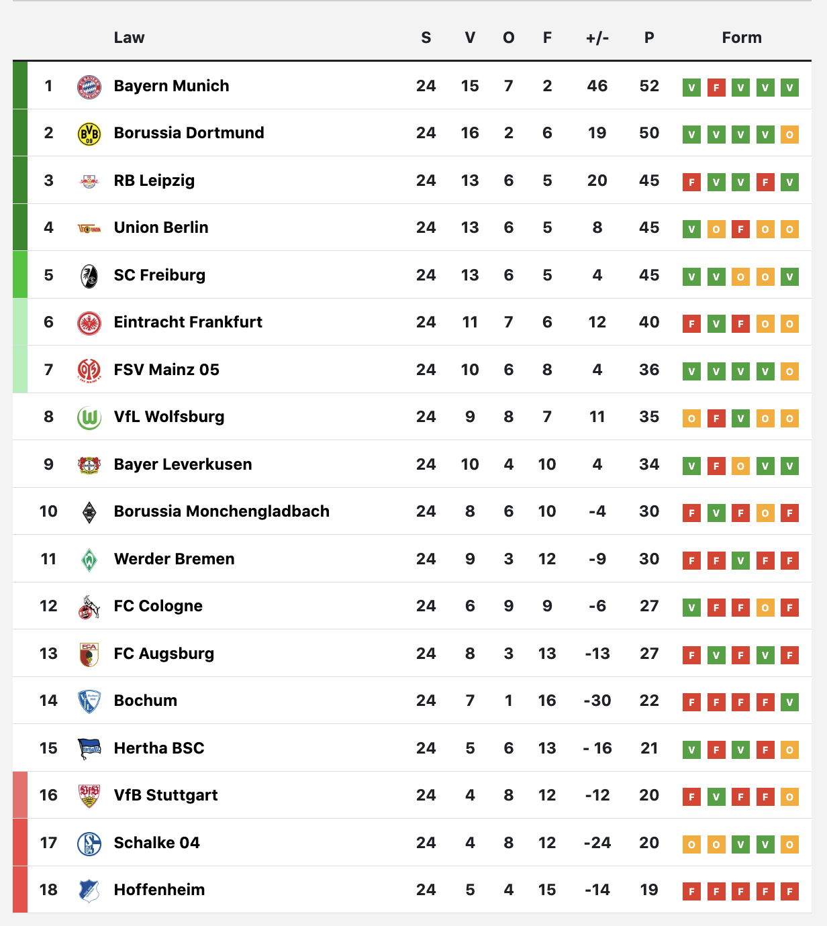Open the Union Berlin team link
The image size is (827, 926).
click(x=161, y=227)
